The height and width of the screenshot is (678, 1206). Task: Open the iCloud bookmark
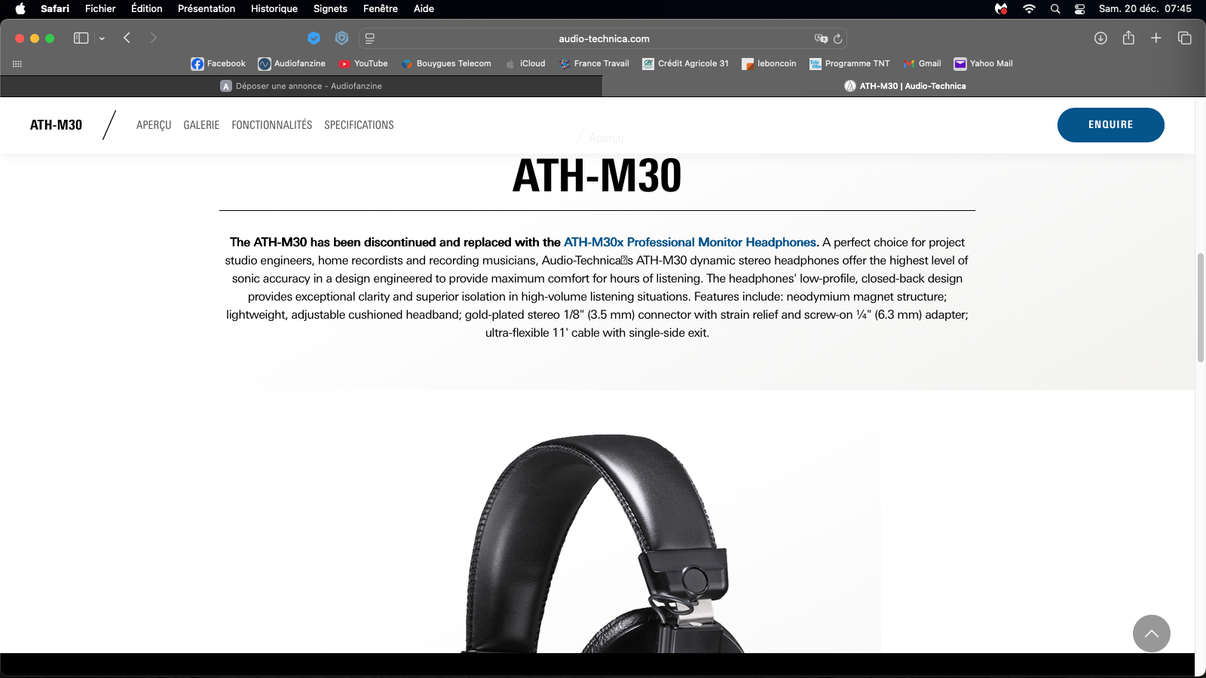coord(525,64)
